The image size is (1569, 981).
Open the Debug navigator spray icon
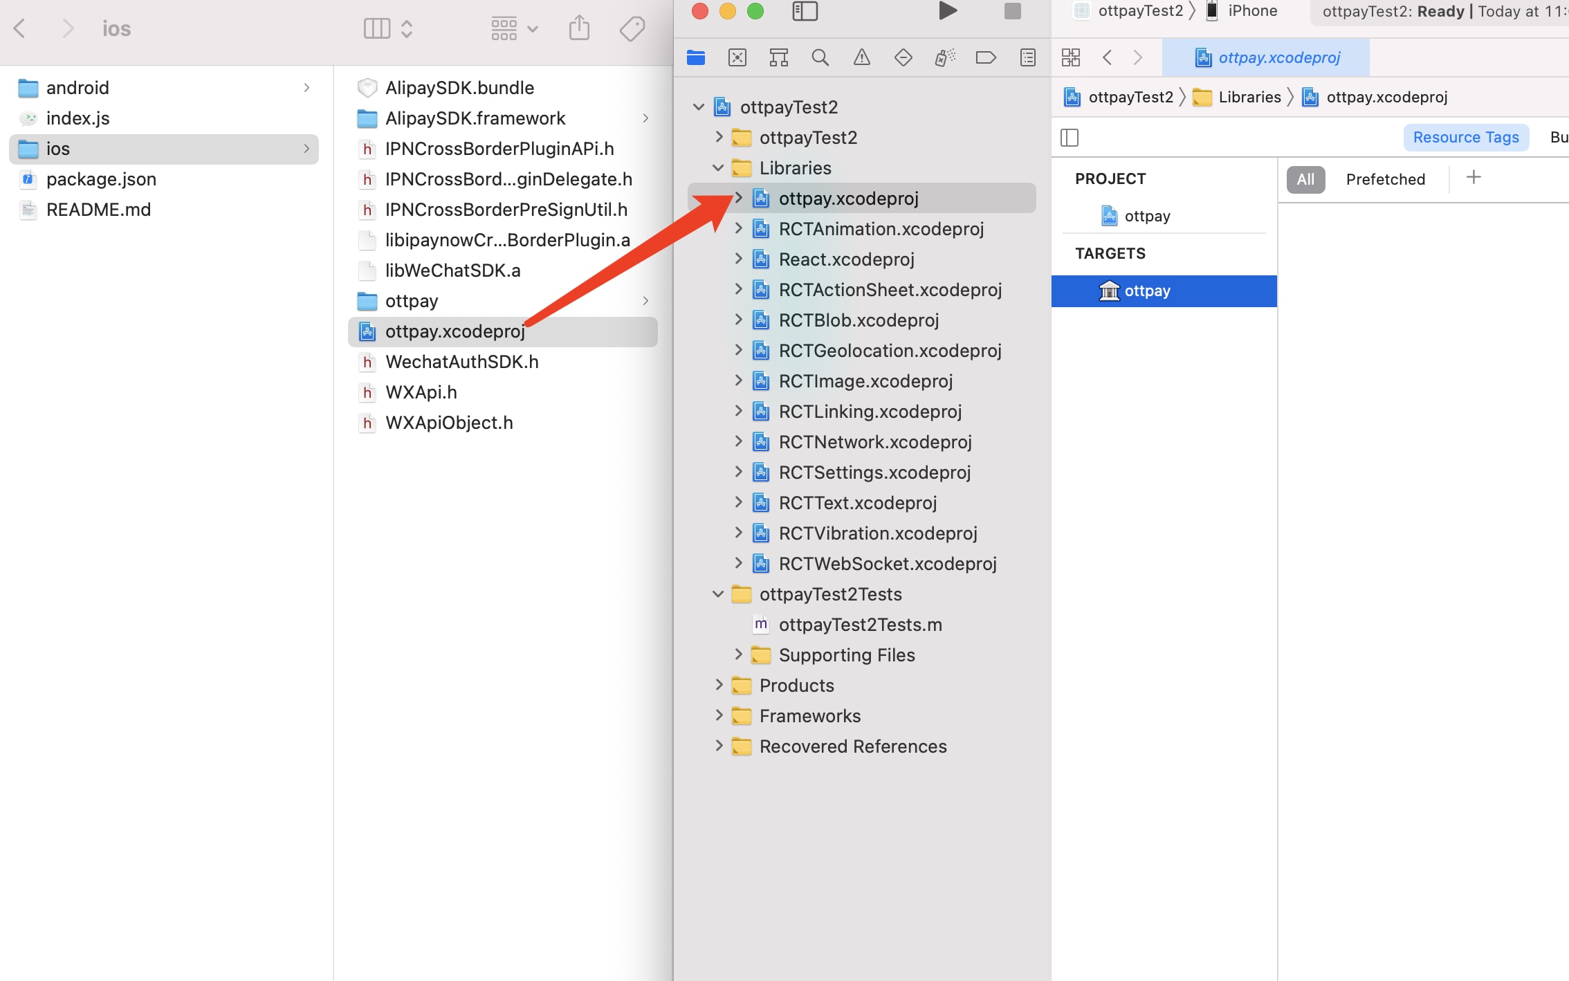pyautogui.click(x=945, y=57)
